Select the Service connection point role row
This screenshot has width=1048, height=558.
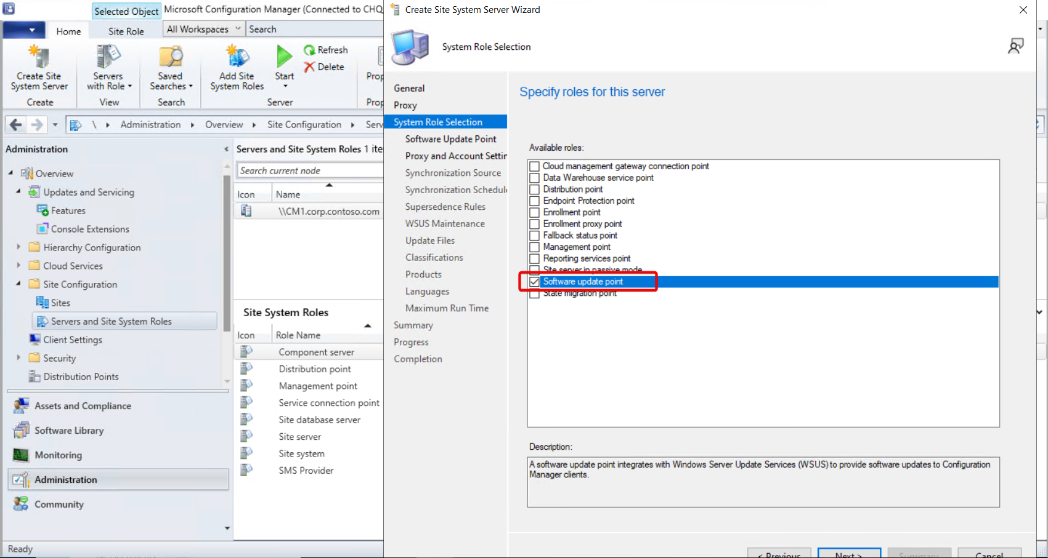pos(309,403)
